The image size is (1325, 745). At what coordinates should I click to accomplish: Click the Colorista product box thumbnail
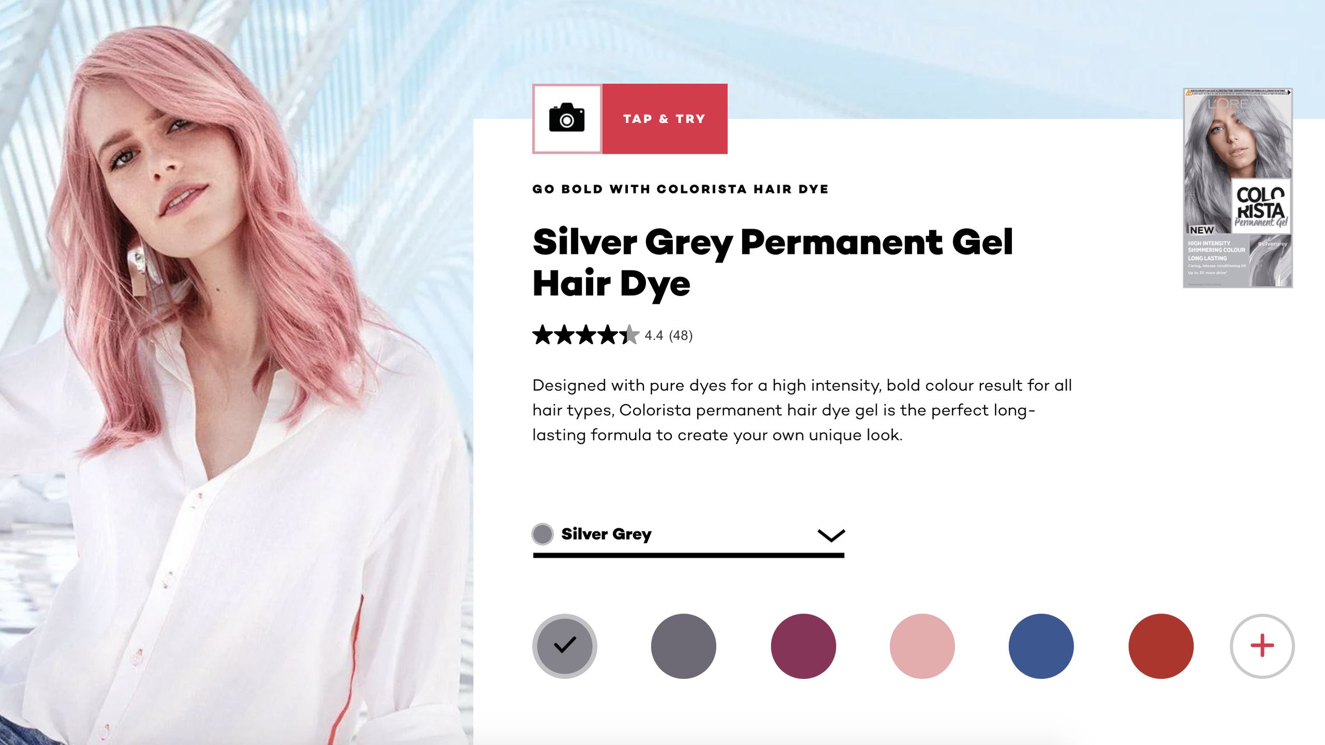pyautogui.click(x=1238, y=188)
